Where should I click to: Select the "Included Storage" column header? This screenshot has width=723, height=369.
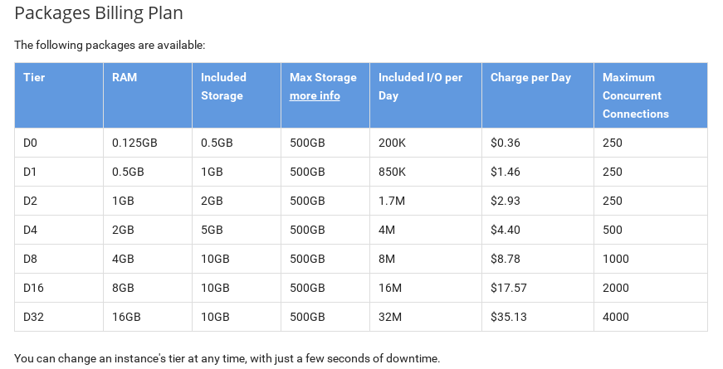point(223,86)
